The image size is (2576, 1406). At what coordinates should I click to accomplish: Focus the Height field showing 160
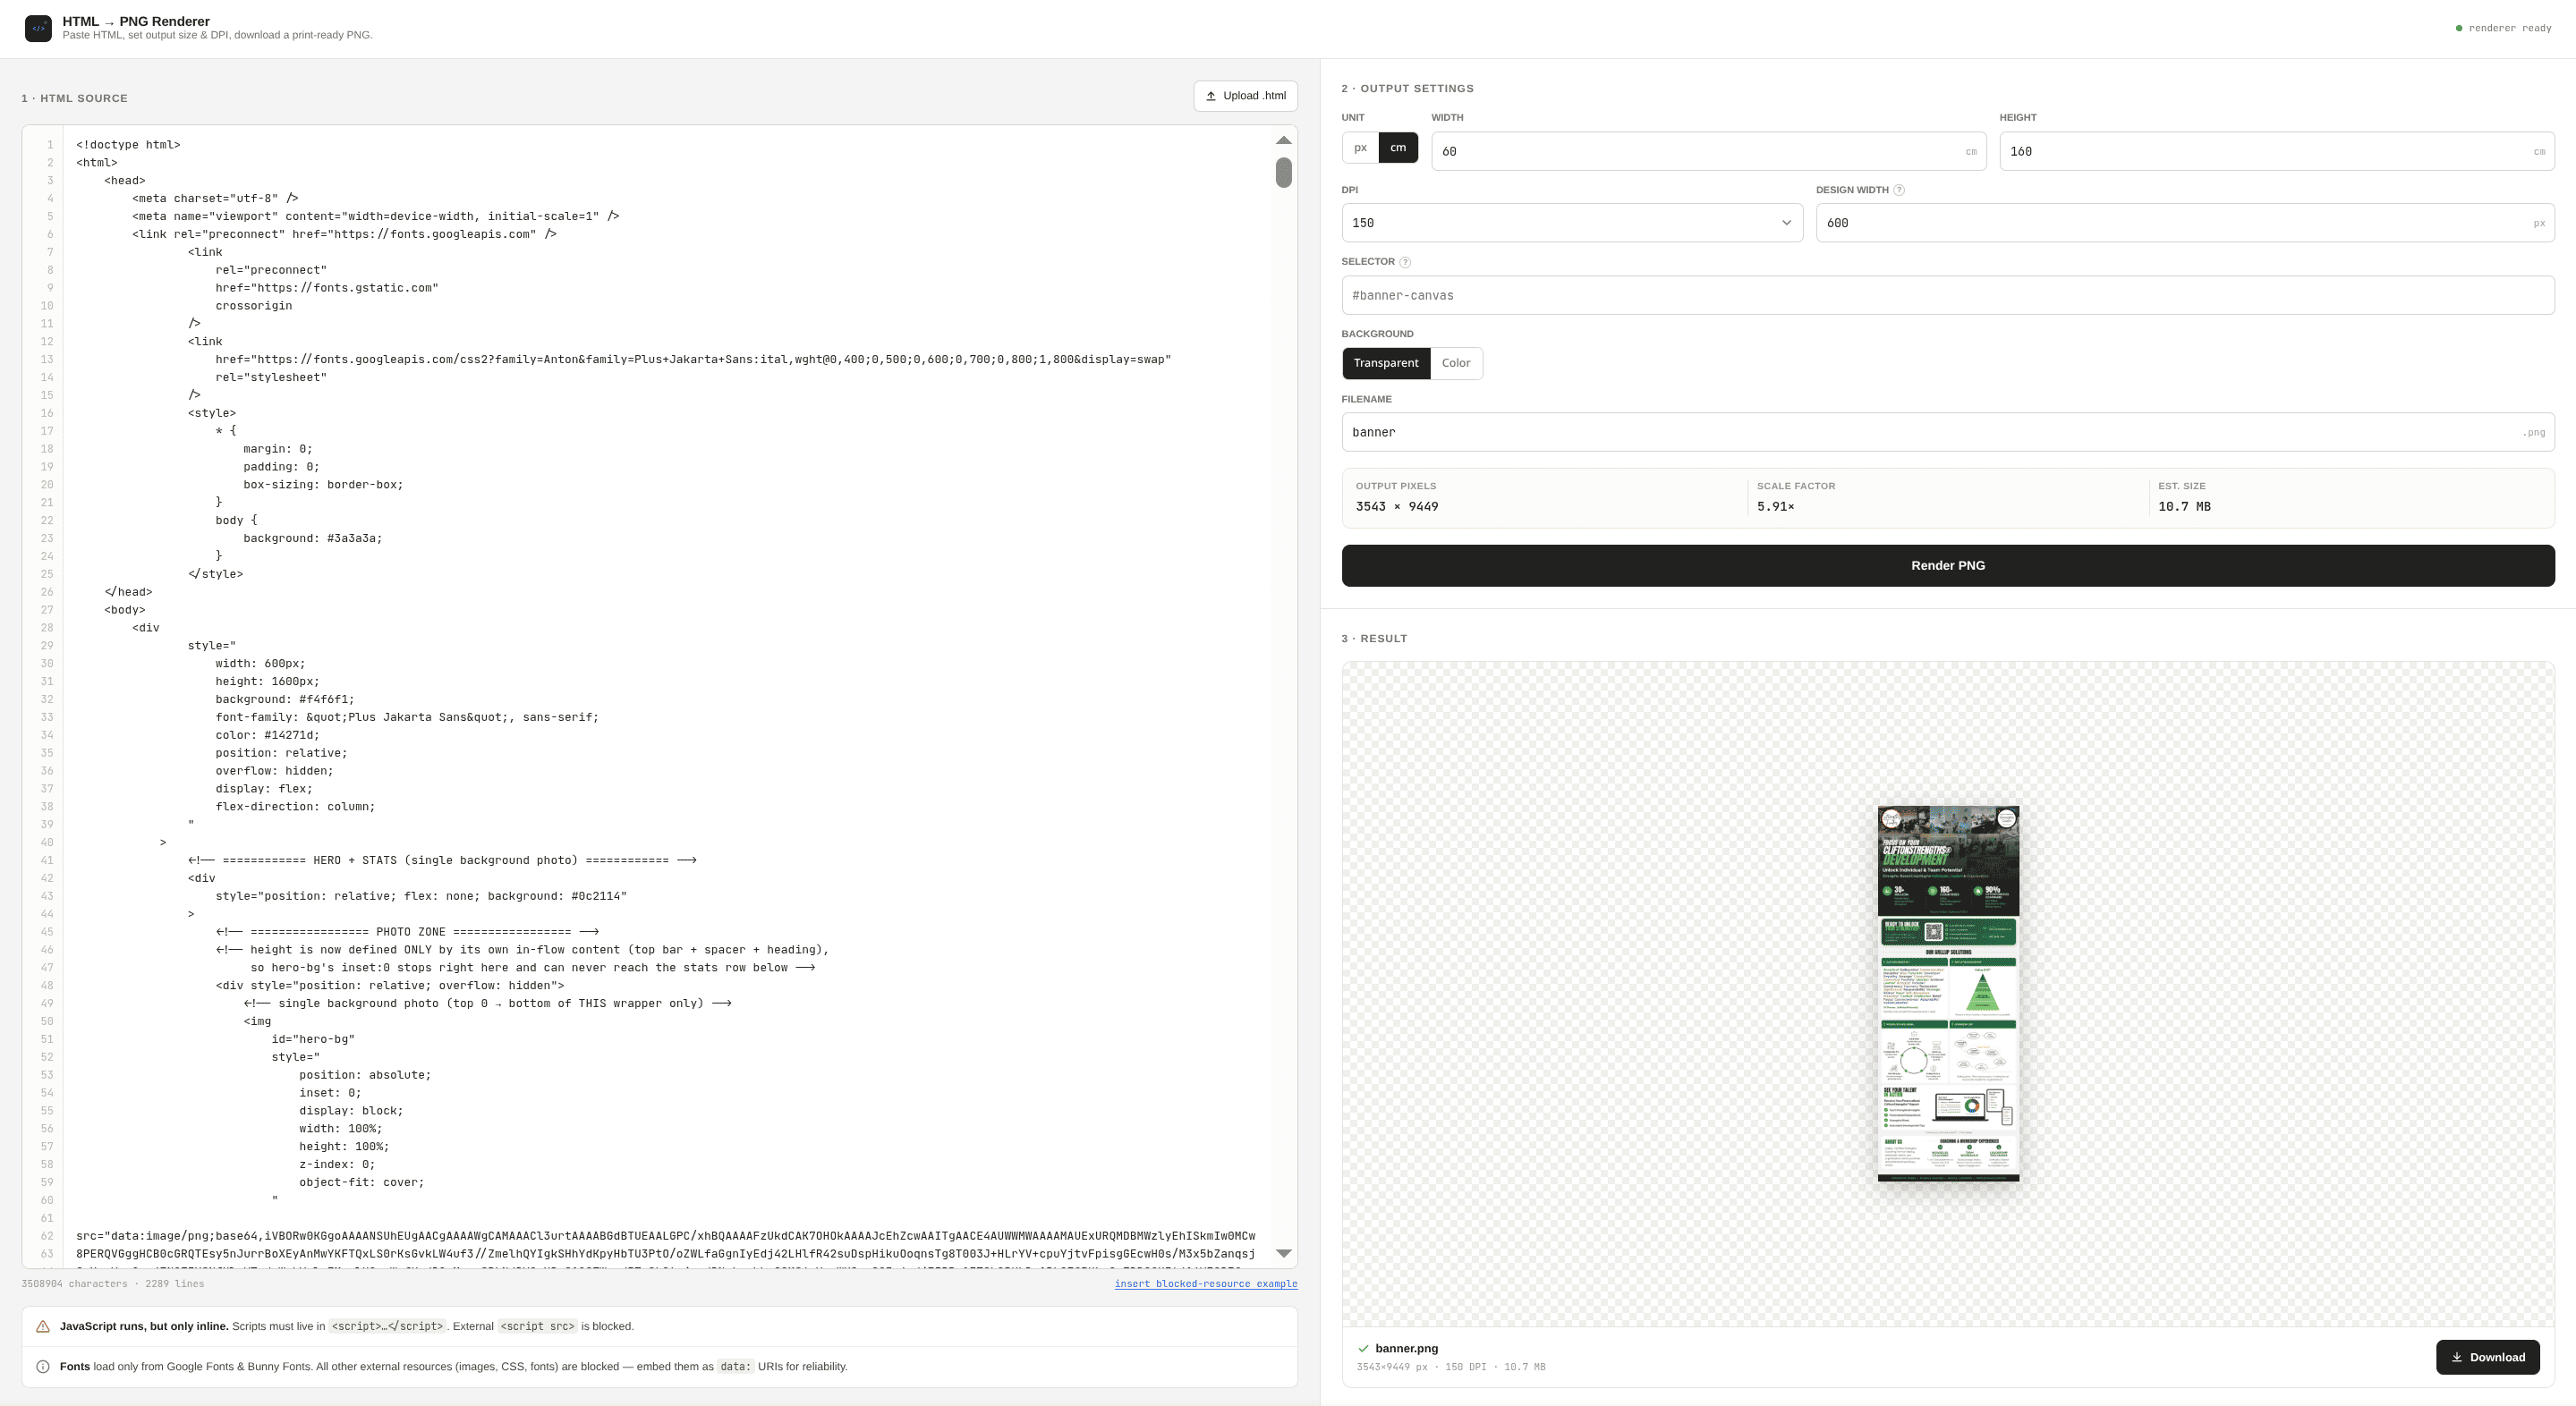point(2277,152)
